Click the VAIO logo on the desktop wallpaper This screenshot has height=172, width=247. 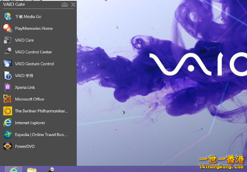coord(198,65)
